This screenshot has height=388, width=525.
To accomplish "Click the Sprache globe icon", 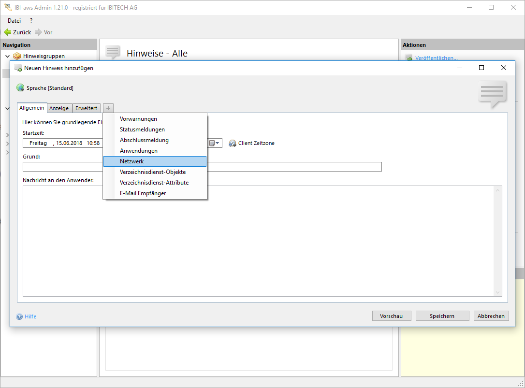I will pos(20,88).
